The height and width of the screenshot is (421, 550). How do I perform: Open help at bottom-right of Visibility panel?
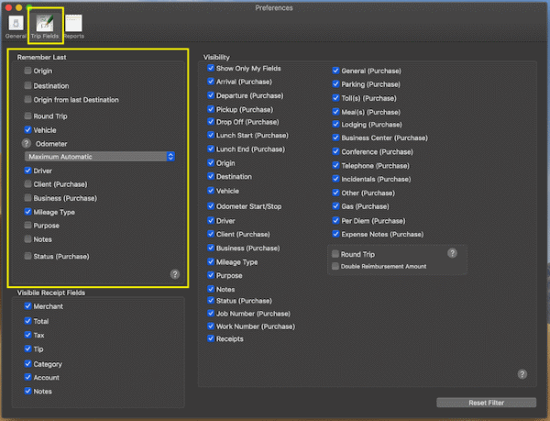[x=522, y=374]
